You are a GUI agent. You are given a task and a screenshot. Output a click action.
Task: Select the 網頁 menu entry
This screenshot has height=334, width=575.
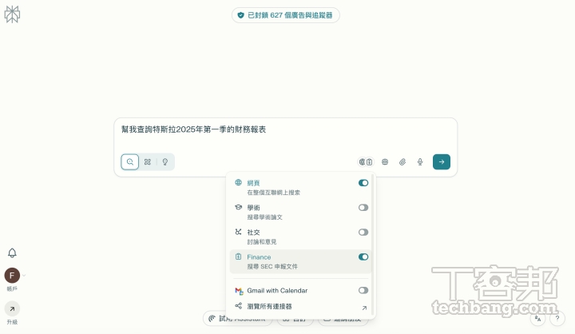pos(300,187)
